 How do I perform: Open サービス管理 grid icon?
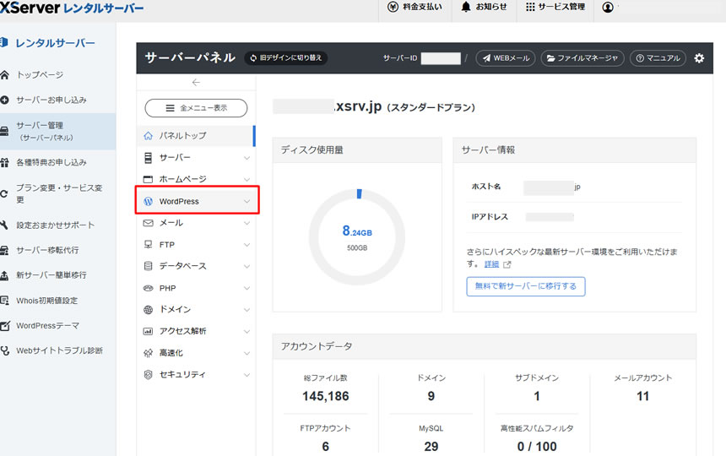point(530,7)
